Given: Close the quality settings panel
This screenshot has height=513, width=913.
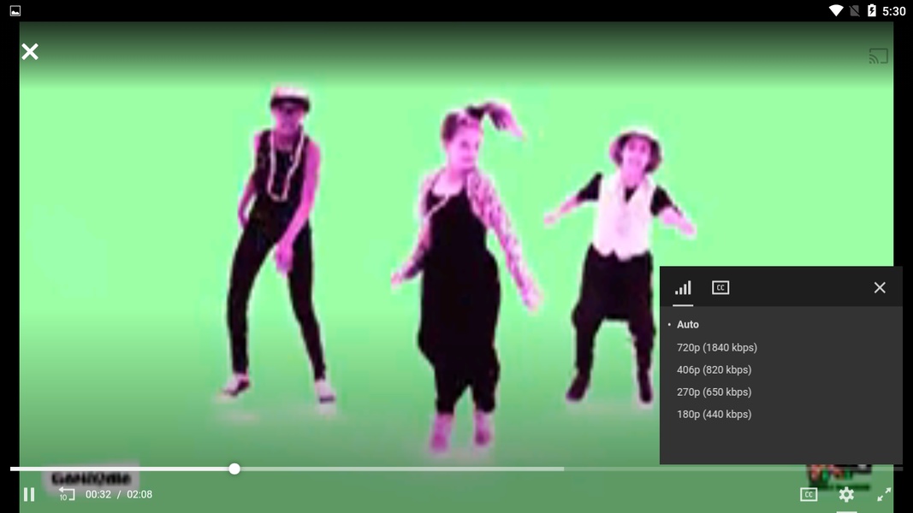Looking at the screenshot, I should click(x=880, y=287).
